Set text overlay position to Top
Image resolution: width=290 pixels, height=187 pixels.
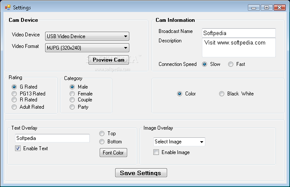click(102, 134)
